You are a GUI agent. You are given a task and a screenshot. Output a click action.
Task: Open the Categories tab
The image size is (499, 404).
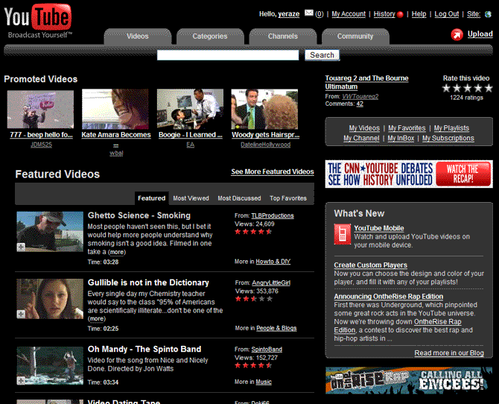pyautogui.click(x=210, y=37)
